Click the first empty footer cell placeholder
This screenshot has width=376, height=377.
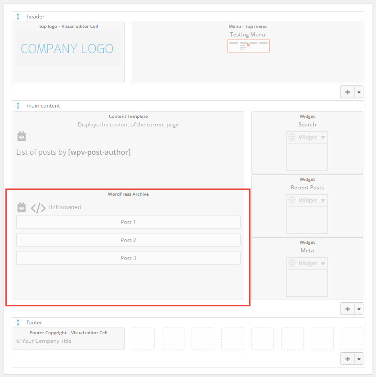click(143, 338)
